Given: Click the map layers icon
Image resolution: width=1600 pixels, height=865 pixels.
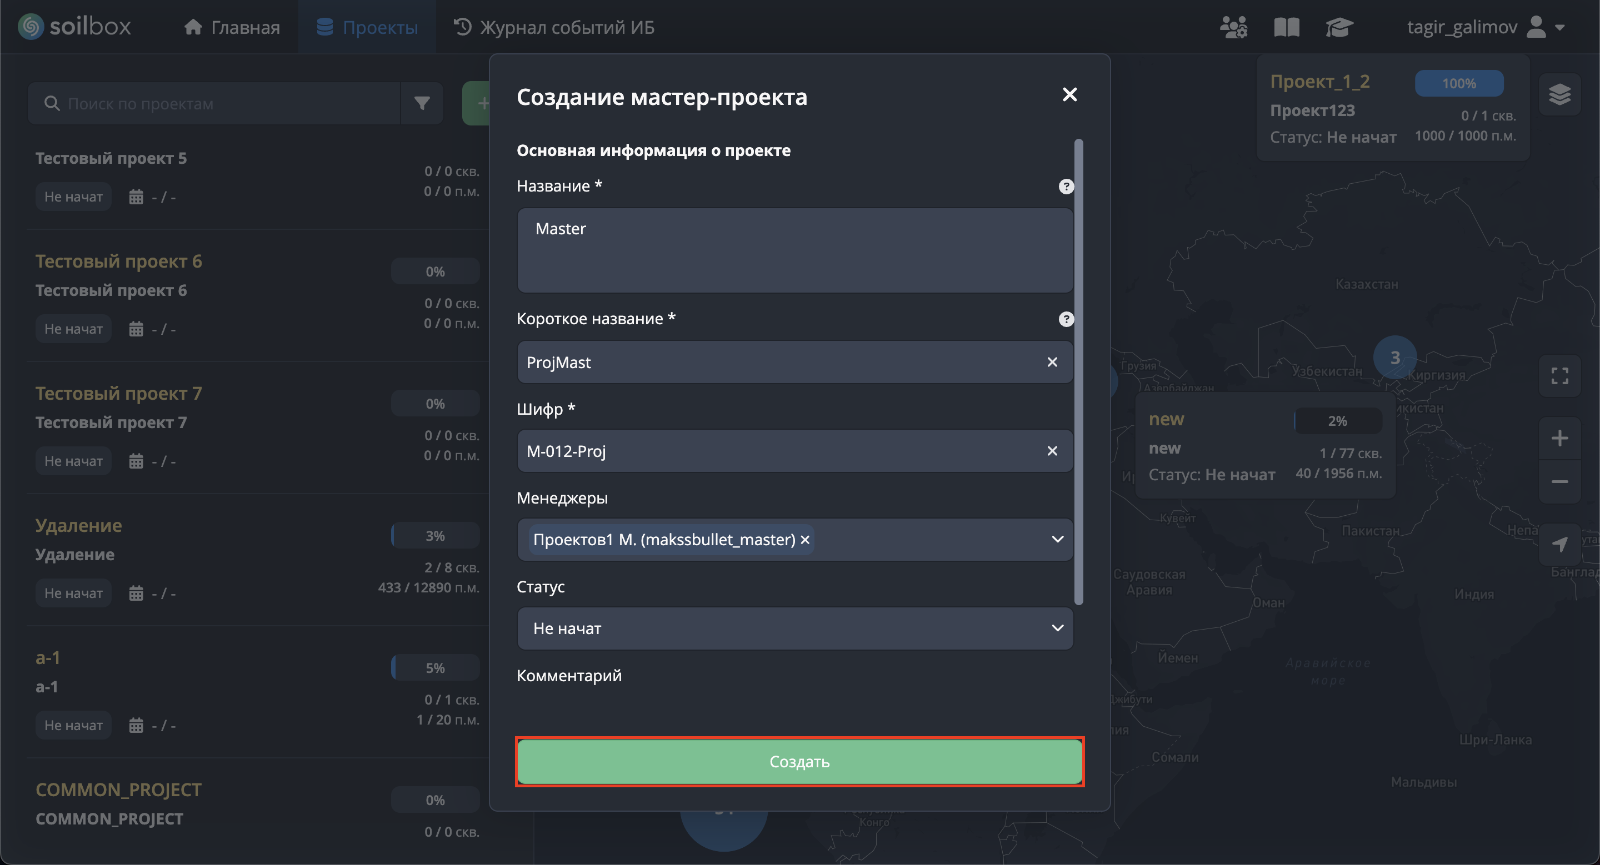Looking at the screenshot, I should click(x=1559, y=94).
